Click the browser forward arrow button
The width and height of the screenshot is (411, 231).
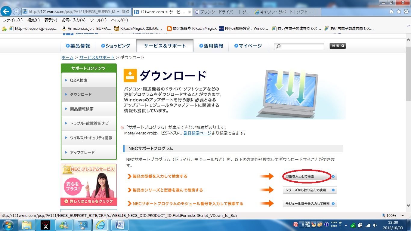point(16,11)
